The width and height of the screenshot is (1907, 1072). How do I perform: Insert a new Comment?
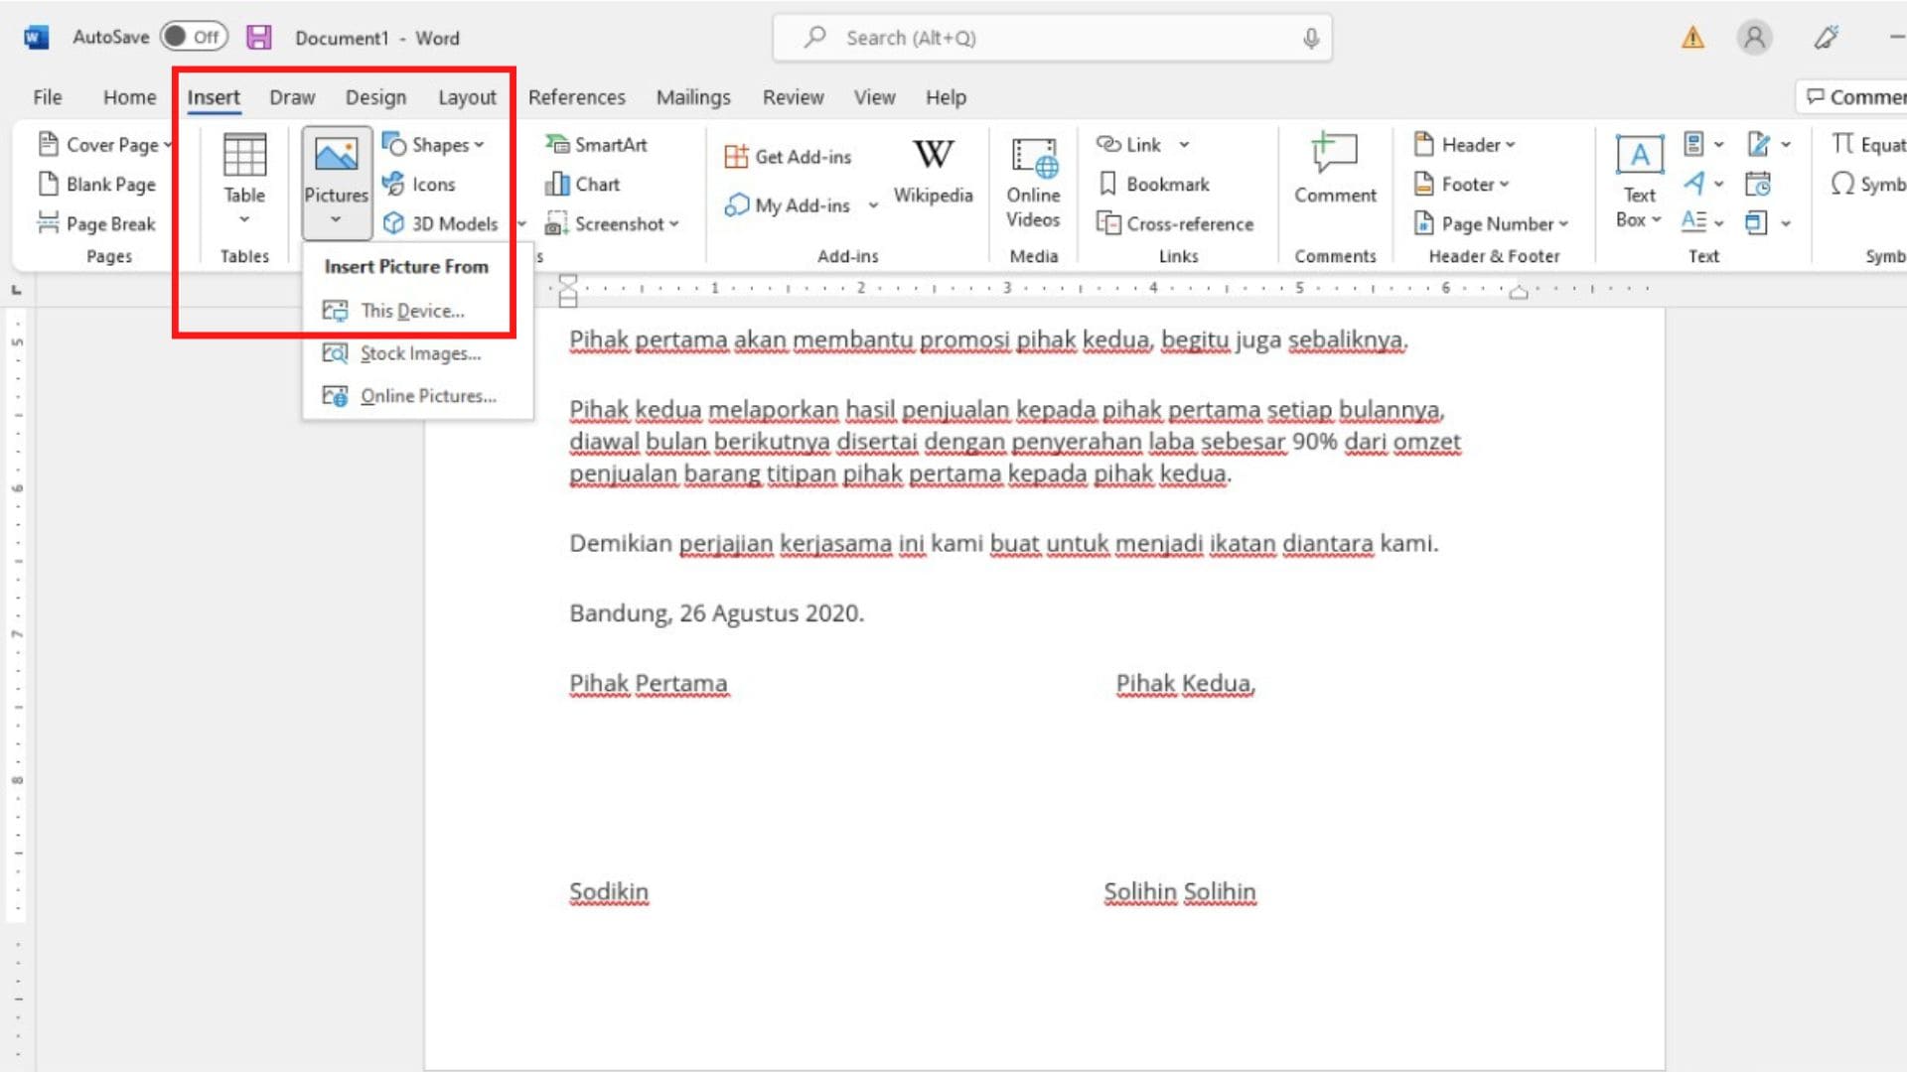click(1335, 179)
